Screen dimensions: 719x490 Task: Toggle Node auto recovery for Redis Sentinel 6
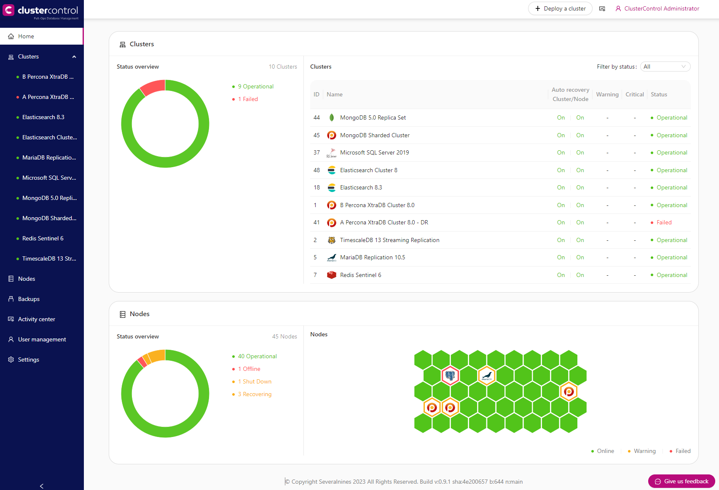click(580, 275)
